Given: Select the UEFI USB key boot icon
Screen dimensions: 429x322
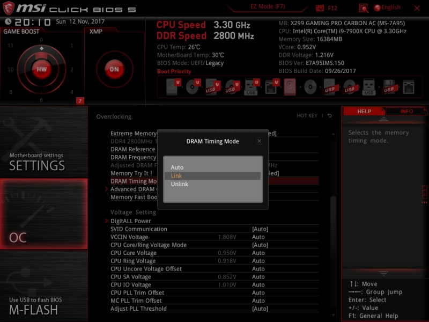Looking at the screenshot, I should tap(252, 87).
